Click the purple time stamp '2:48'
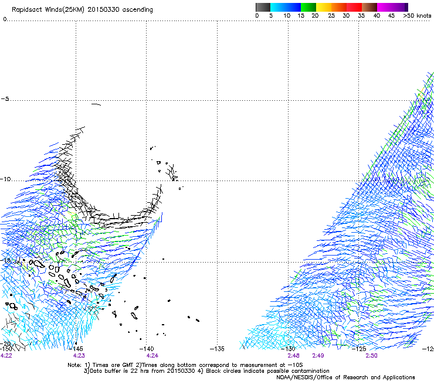This screenshot has height=381, width=434. [x=293, y=356]
